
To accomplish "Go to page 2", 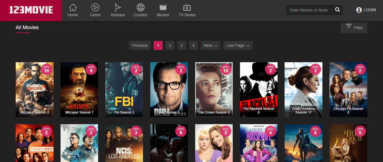I will pyautogui.click(x=170, y=45).
